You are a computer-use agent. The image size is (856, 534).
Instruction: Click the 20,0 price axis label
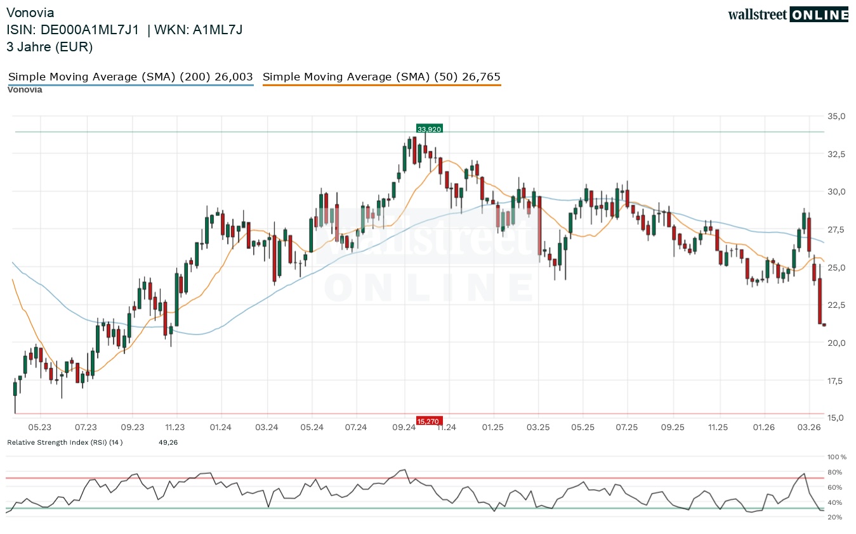click(836, 343)
